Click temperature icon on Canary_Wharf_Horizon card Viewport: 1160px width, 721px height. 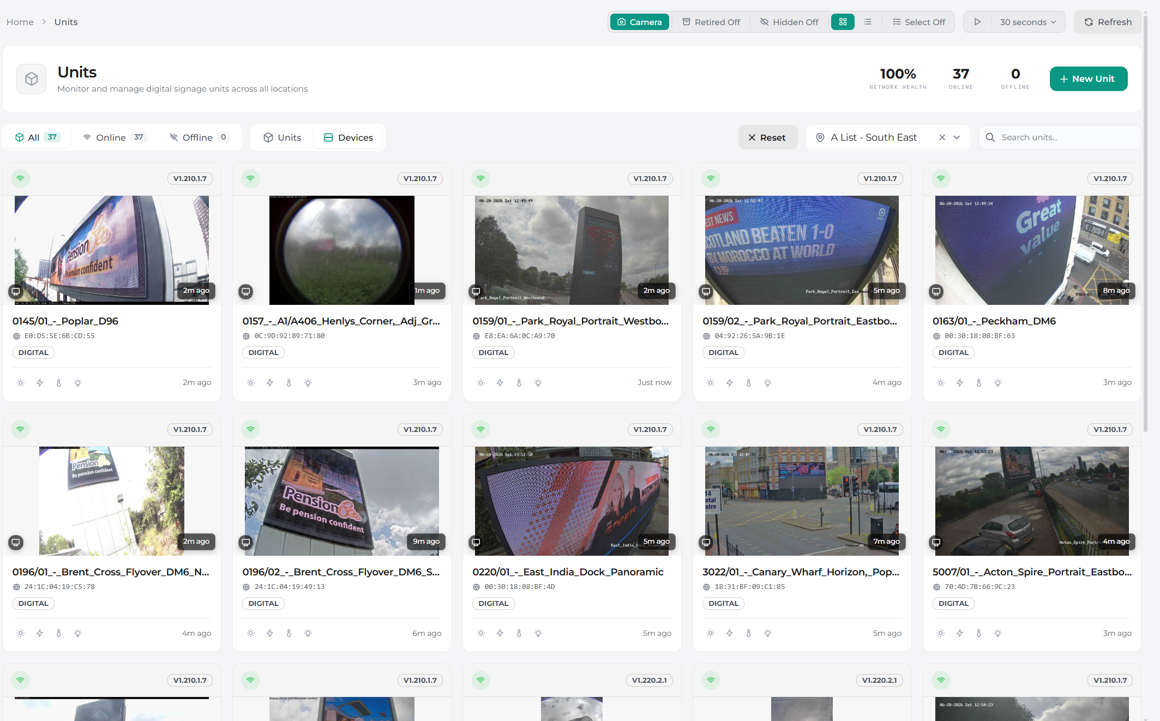point(749,633)
